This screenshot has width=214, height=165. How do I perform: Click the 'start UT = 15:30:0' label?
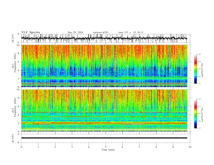click(131, 32)
